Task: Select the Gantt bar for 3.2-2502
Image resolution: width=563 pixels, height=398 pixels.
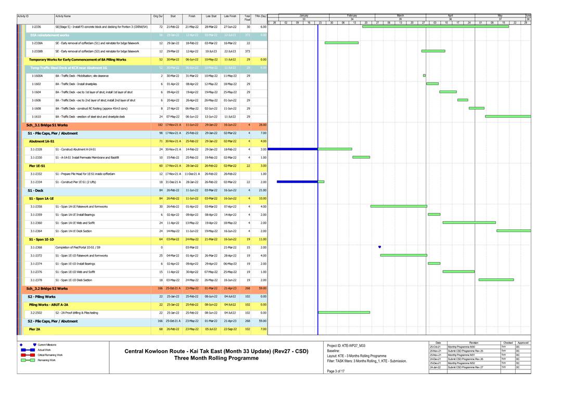Action: 344,313
